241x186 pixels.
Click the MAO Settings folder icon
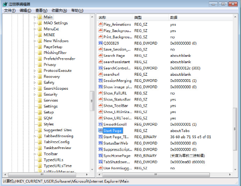point(40,23)
